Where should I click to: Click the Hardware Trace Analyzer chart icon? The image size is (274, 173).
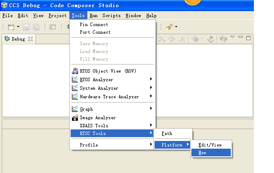(x=75, y=97)
